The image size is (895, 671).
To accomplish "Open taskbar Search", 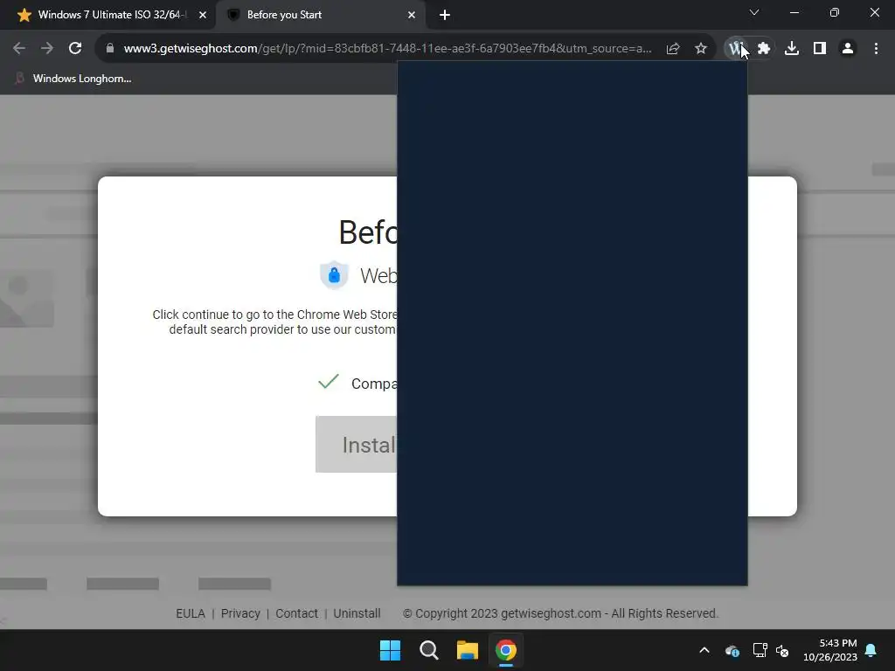I will coord(428,650).
